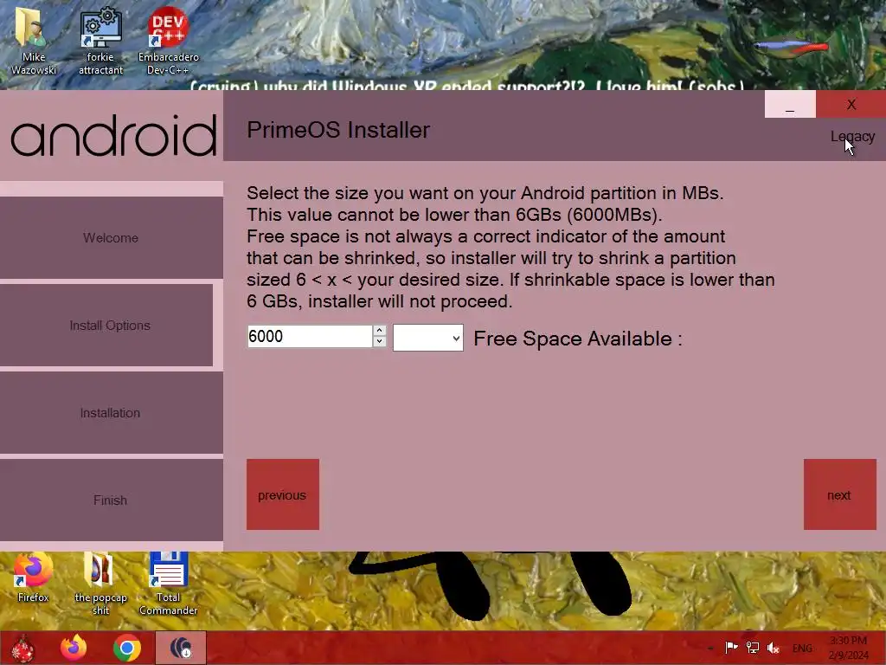Open network tray icon
Image resolution: width=886 pixels, height=665 pixels.
(x=753, y=648)
